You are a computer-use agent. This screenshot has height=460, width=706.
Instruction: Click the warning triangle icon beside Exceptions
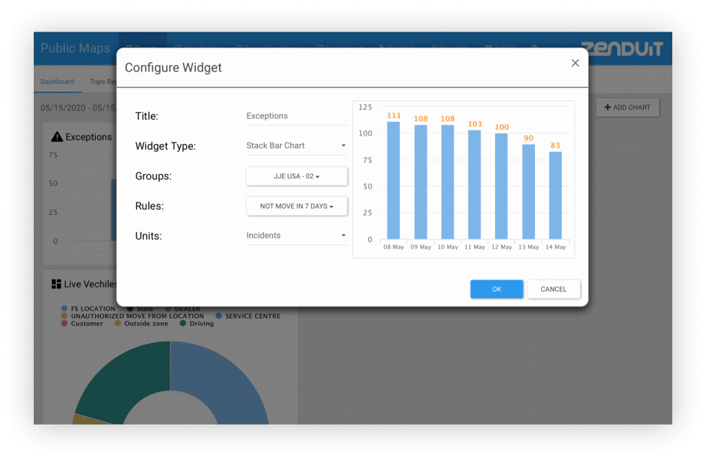pyautogui.click(x=57, y=137)
